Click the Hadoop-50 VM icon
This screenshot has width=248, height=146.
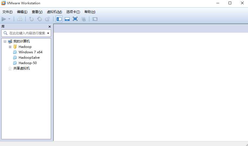15,63
